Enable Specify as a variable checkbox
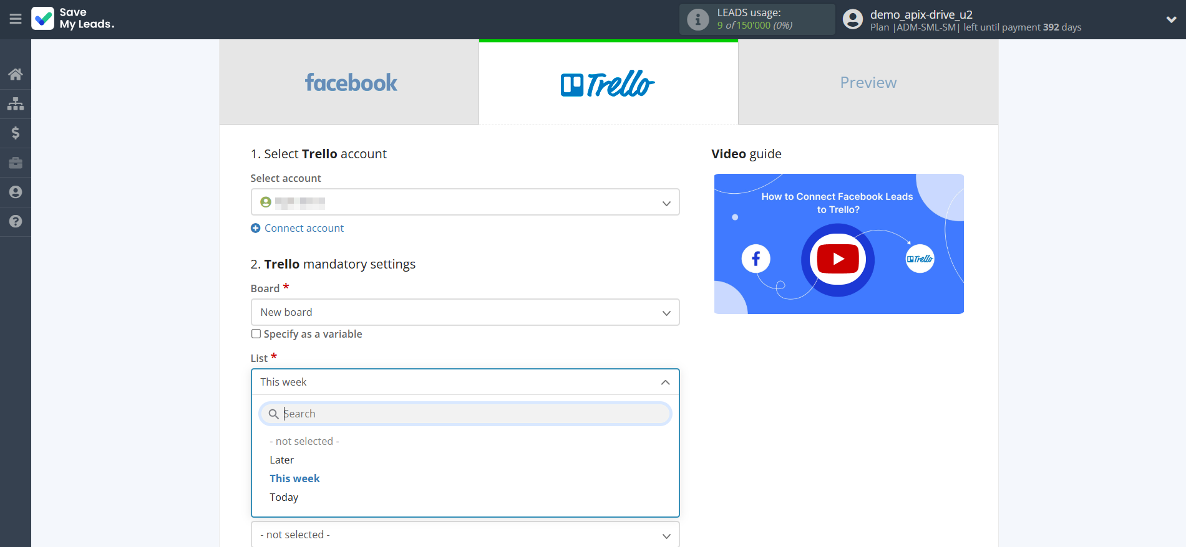This screenshot has height=547, width=1186. click(256, 334)
